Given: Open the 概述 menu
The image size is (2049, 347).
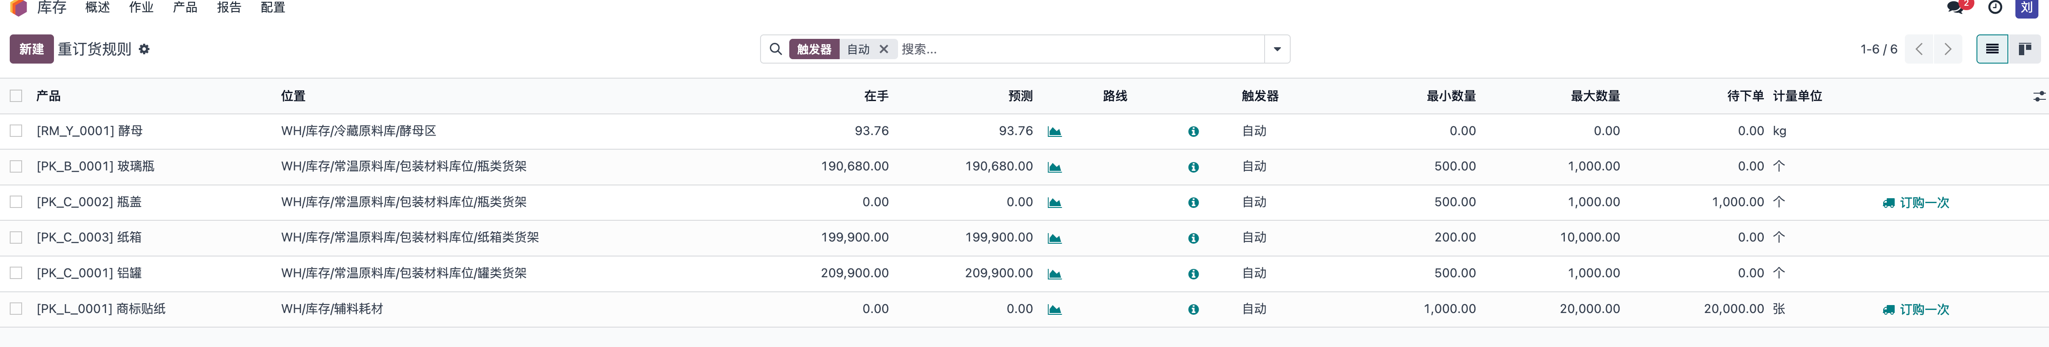Looking at the screenshot, I should click(97, 7).
